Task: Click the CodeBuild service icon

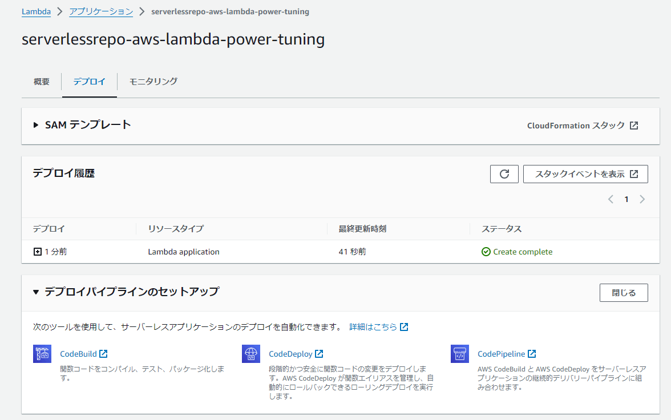Action: (x=42, y=354)
